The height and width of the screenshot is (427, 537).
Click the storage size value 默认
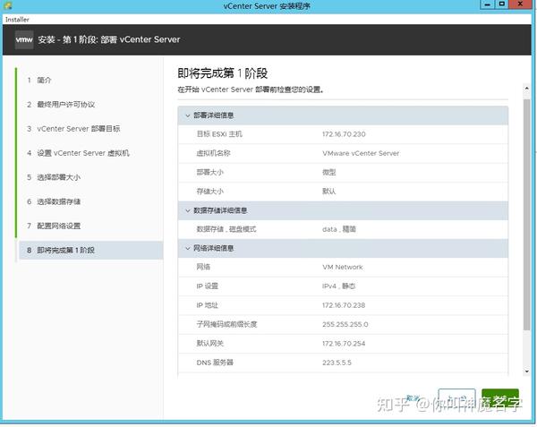[329, 192]
